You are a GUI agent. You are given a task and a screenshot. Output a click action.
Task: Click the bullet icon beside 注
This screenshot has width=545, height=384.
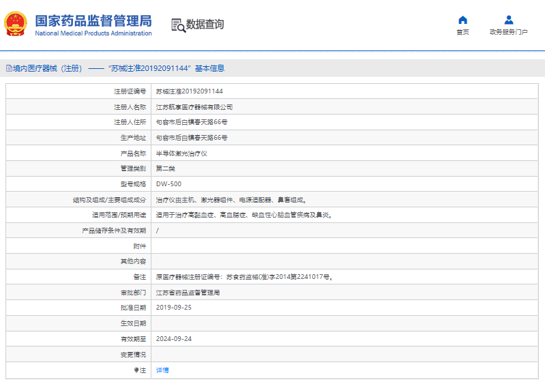click(x=136, y=370)
